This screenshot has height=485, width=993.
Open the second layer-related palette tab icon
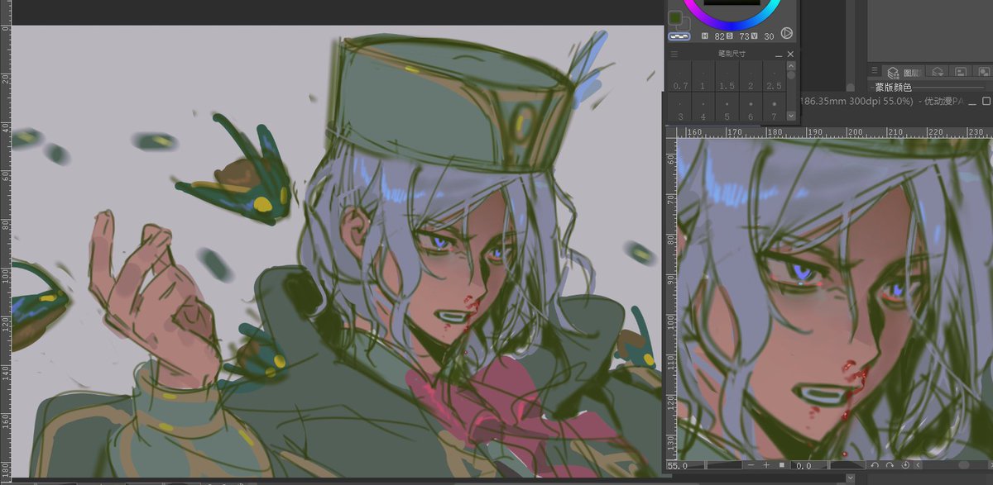pyautogui.click(x=937, y=73)
